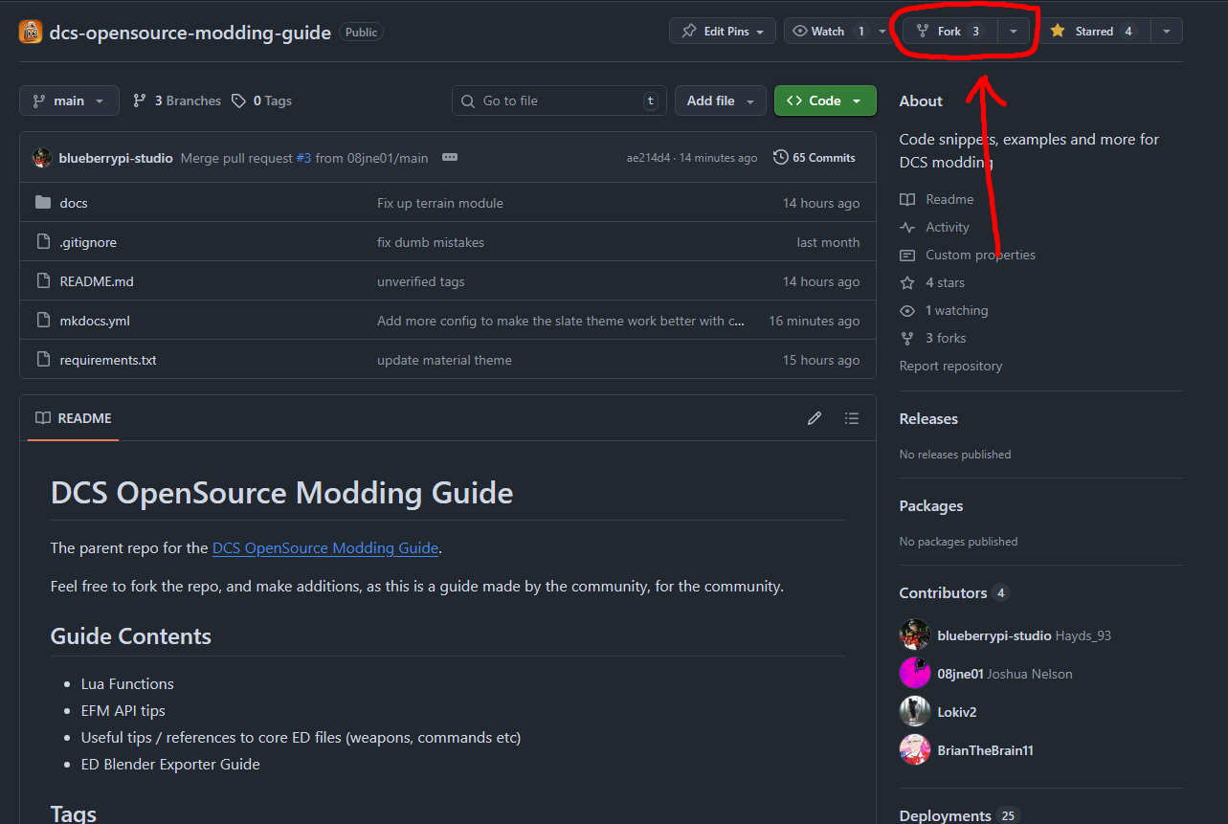Open the 'update material theme' commit message
The height and width of the screenshot is (824, 1228).
point(444,360)
